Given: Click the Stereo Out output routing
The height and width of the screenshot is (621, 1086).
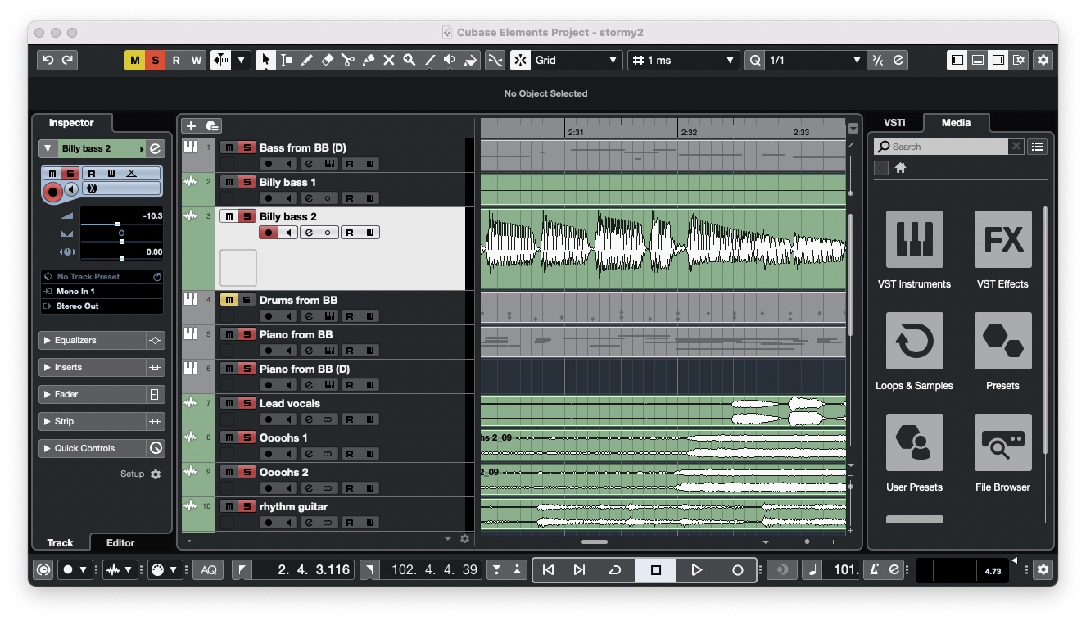Looking at the screenshot, I should [102, 306].
